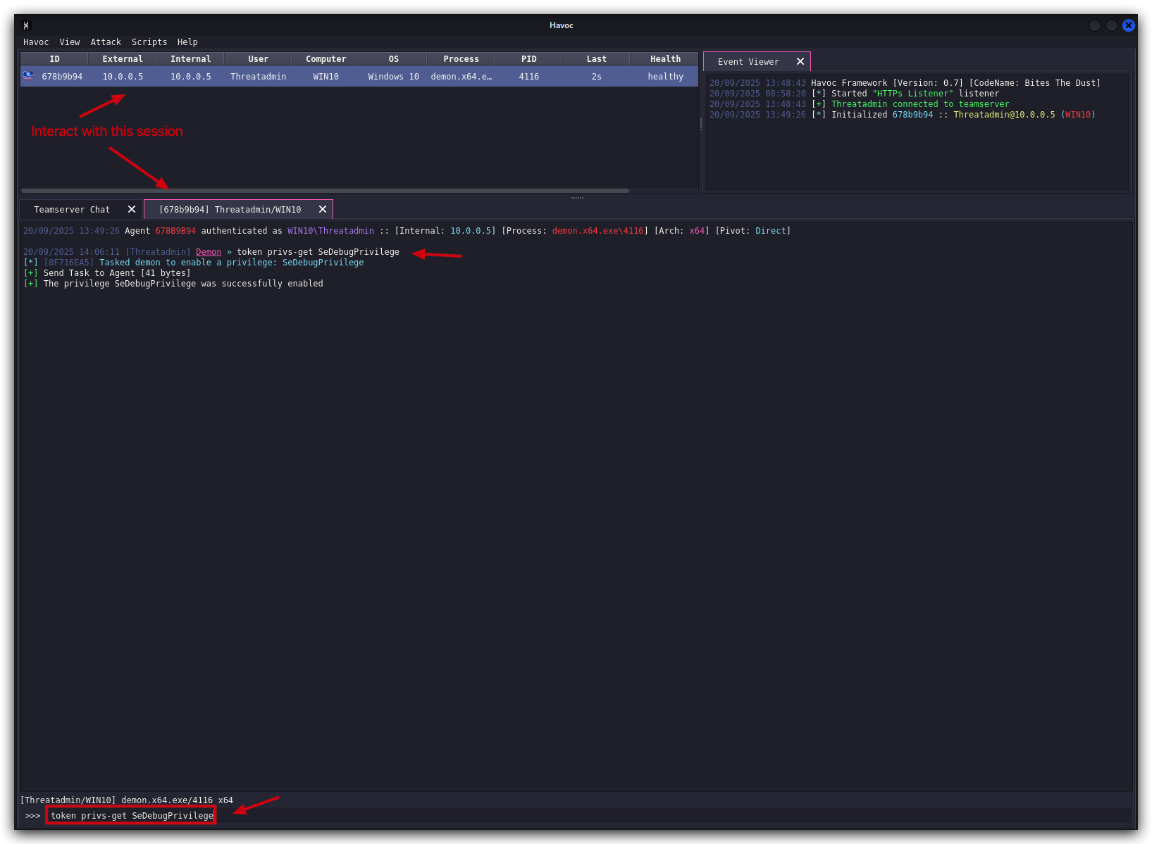This screenshot has height=844, width=1152.
Task: Open the View menu
Action: pos(70,42)
